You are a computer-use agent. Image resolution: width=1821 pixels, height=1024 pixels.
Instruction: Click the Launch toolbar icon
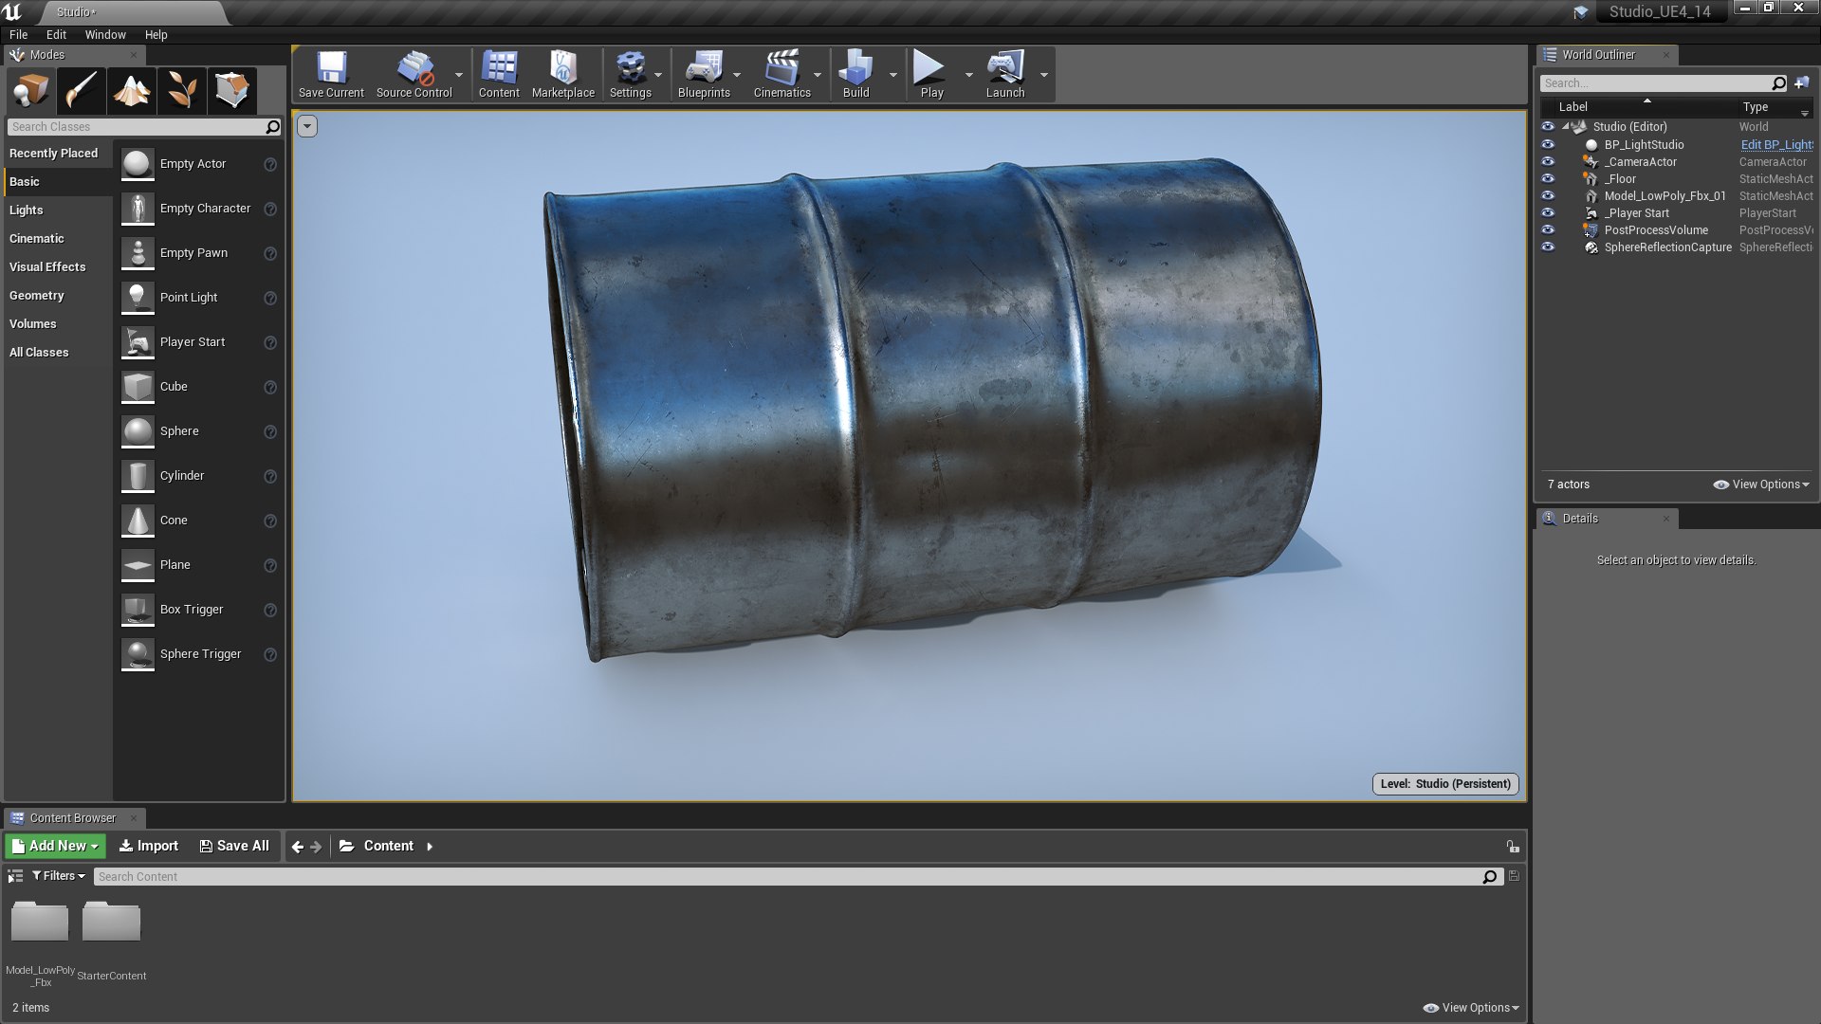point(1005,75)
